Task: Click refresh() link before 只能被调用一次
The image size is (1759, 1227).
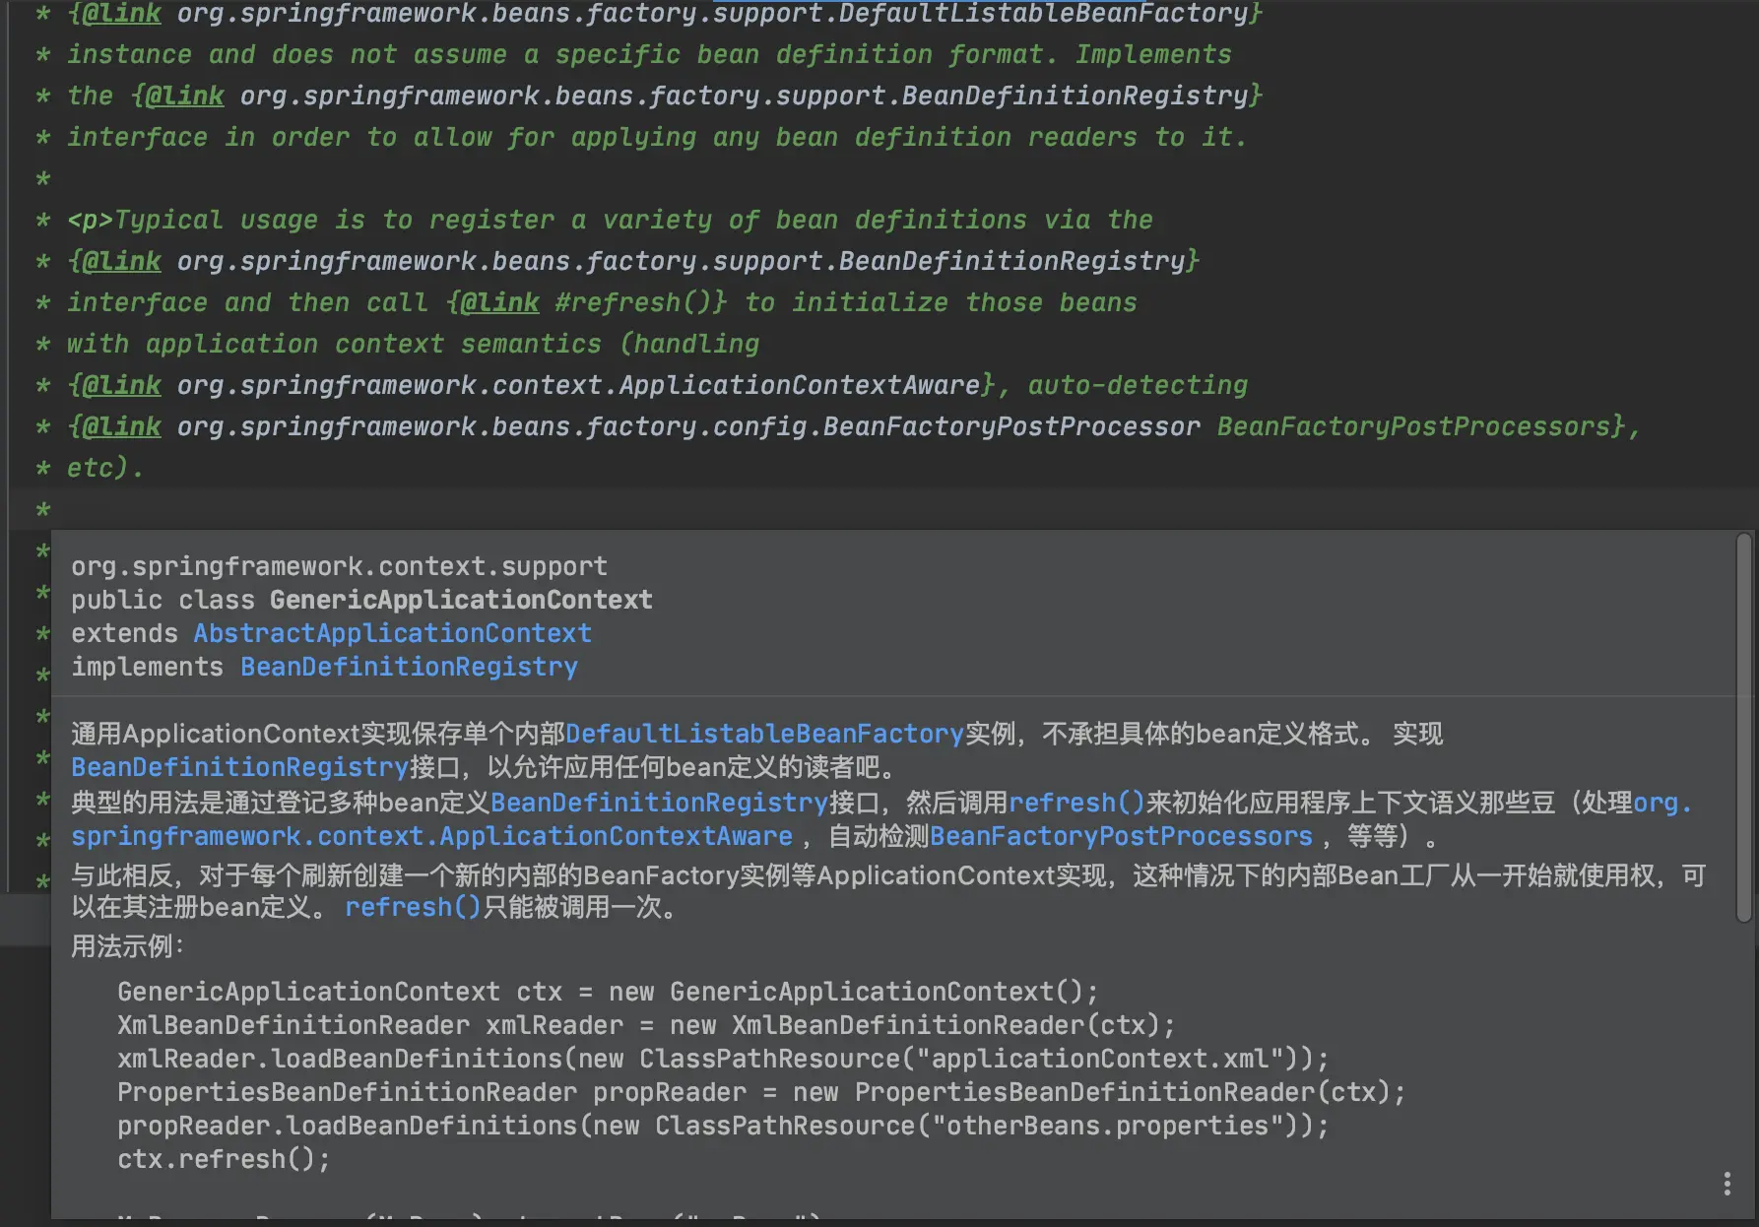Action: [x=413, y=907]
